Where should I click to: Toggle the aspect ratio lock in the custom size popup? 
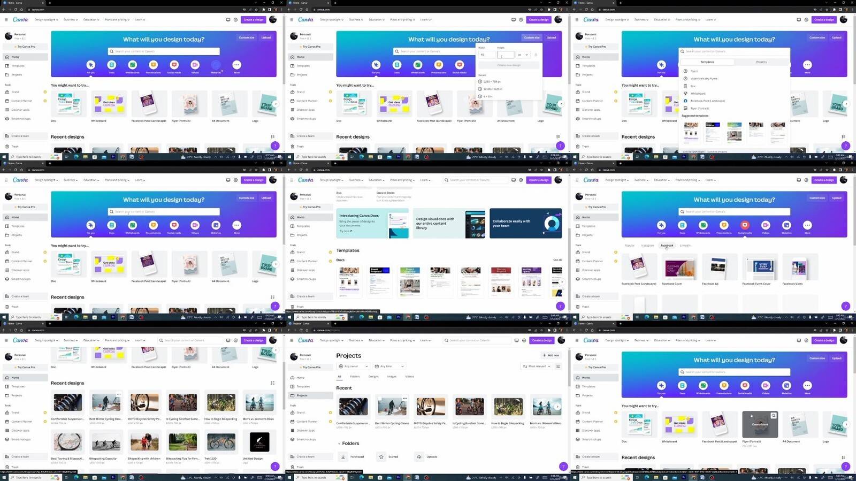point(536,55)
